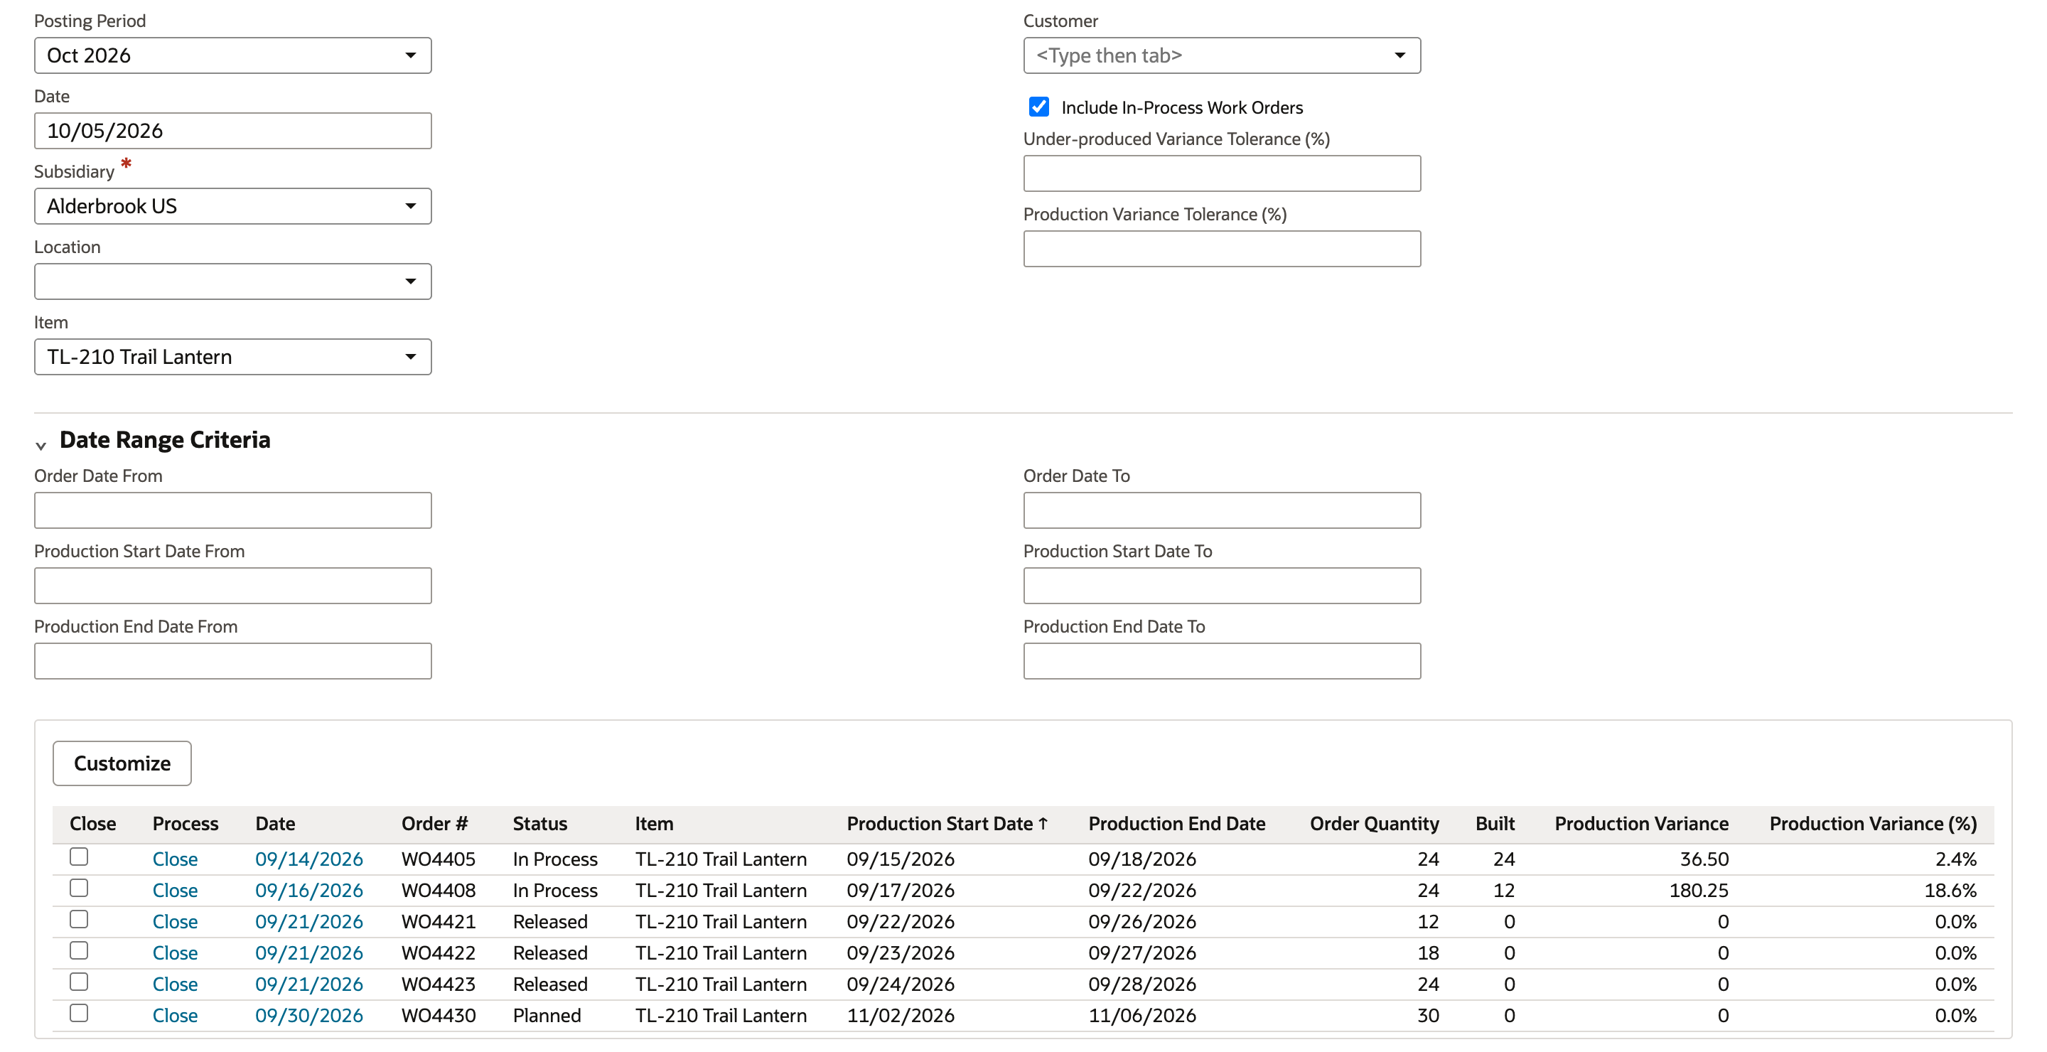Open the Item dropdown TL-210 Trail Lantern
This screenshot has height=1052, width=2047.
click(x=232, y=357)
